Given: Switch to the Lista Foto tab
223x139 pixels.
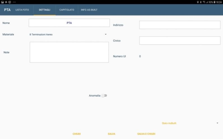Looking at the screenshot, I should pos(22,10).
